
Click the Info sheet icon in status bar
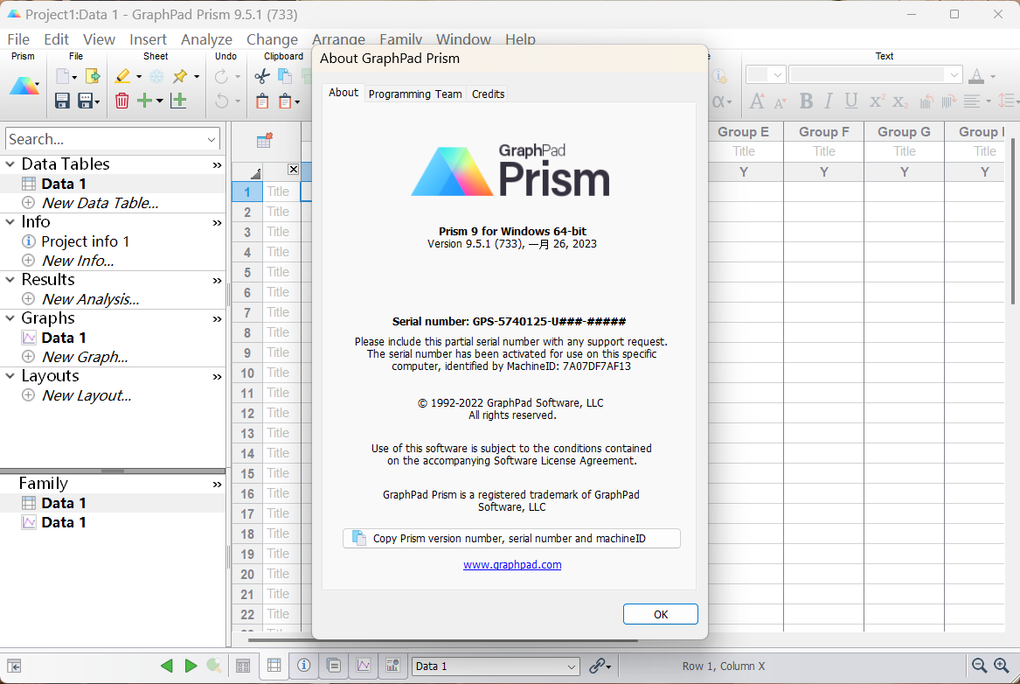(304, 665)
